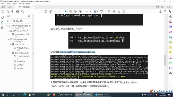The image size is (173, 97).
Task: Collapse the 安装 Python 3 bookmark
Action: (11, 44)
